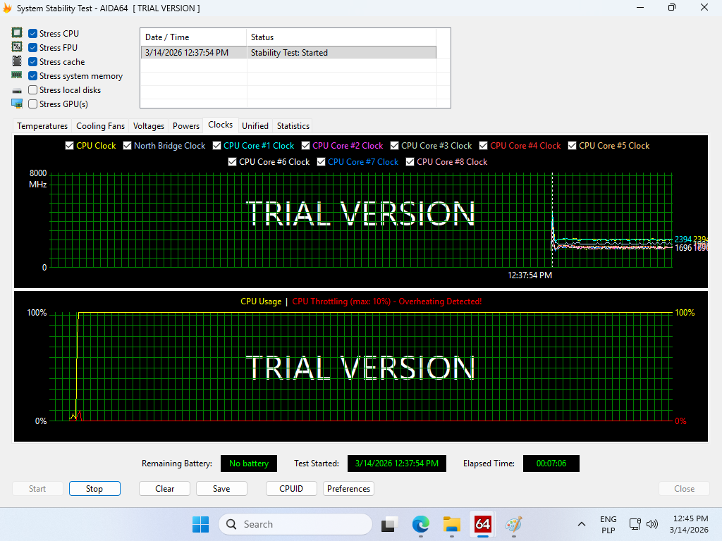Image resolution: width=722 pixels, height=541 pixels.
Task: Stop the stability test
Action: click(94, 489)
